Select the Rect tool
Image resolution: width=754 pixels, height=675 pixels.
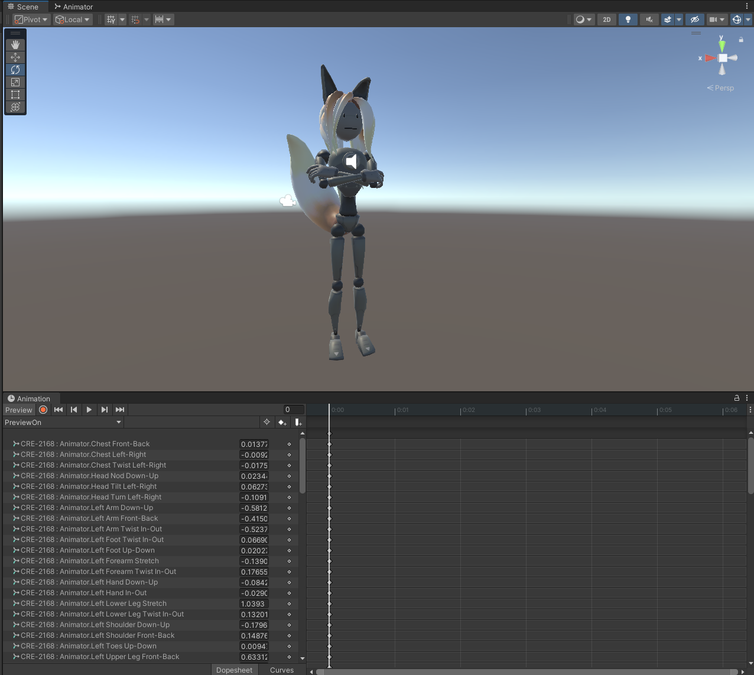point(15,95)
